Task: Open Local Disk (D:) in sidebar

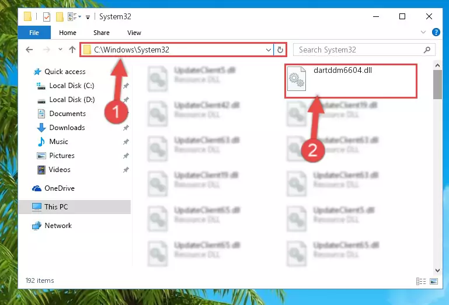Action: (72, 100)
